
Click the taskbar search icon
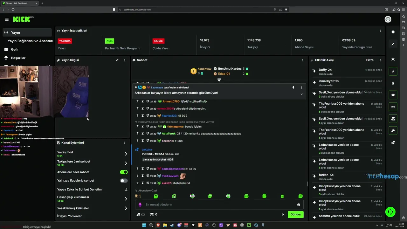tap(151, 225)
